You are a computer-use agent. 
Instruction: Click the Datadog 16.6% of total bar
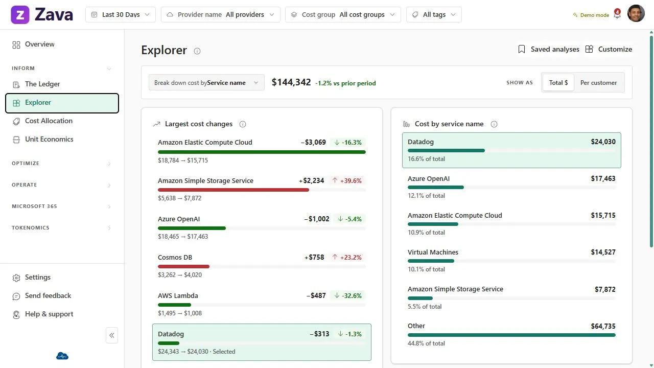[x=446, y=151]
